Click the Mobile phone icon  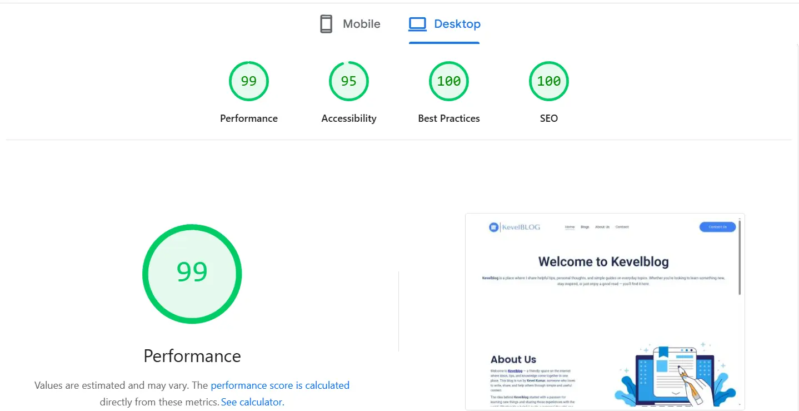point(326,24)
